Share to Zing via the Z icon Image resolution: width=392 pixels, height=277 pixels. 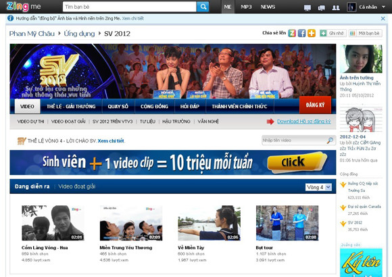(x=292, y=33)
